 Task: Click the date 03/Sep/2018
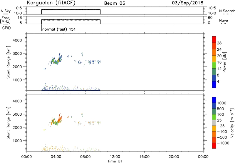(188, 3)
